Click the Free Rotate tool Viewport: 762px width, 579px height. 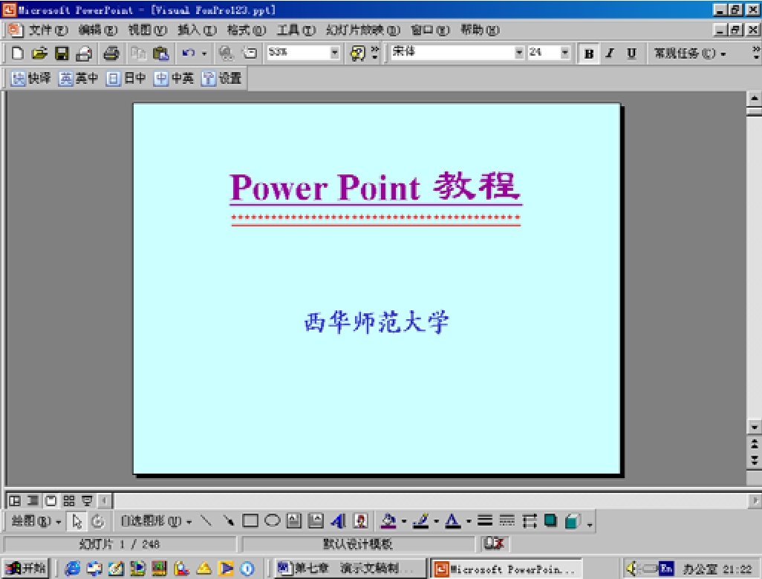[x=98, y=521]
